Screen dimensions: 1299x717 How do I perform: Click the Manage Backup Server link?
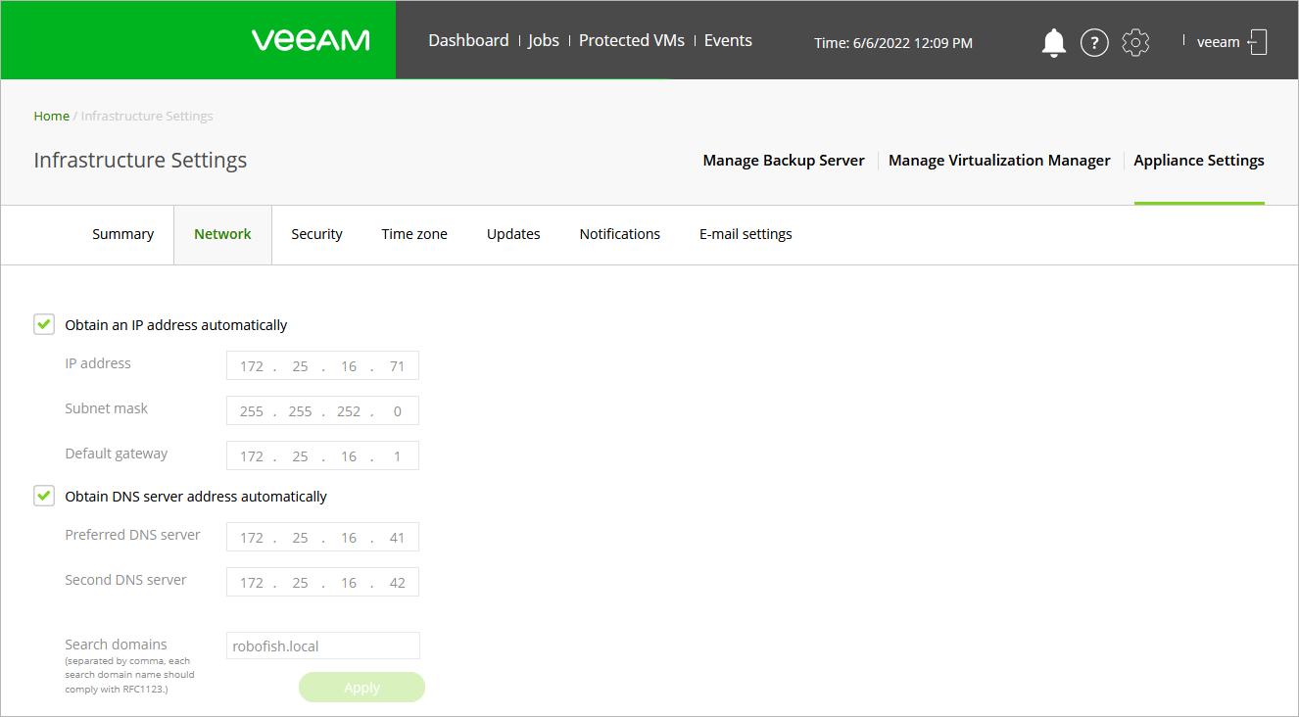784,161
